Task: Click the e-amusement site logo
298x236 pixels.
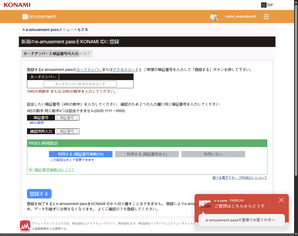Action: 39,17
